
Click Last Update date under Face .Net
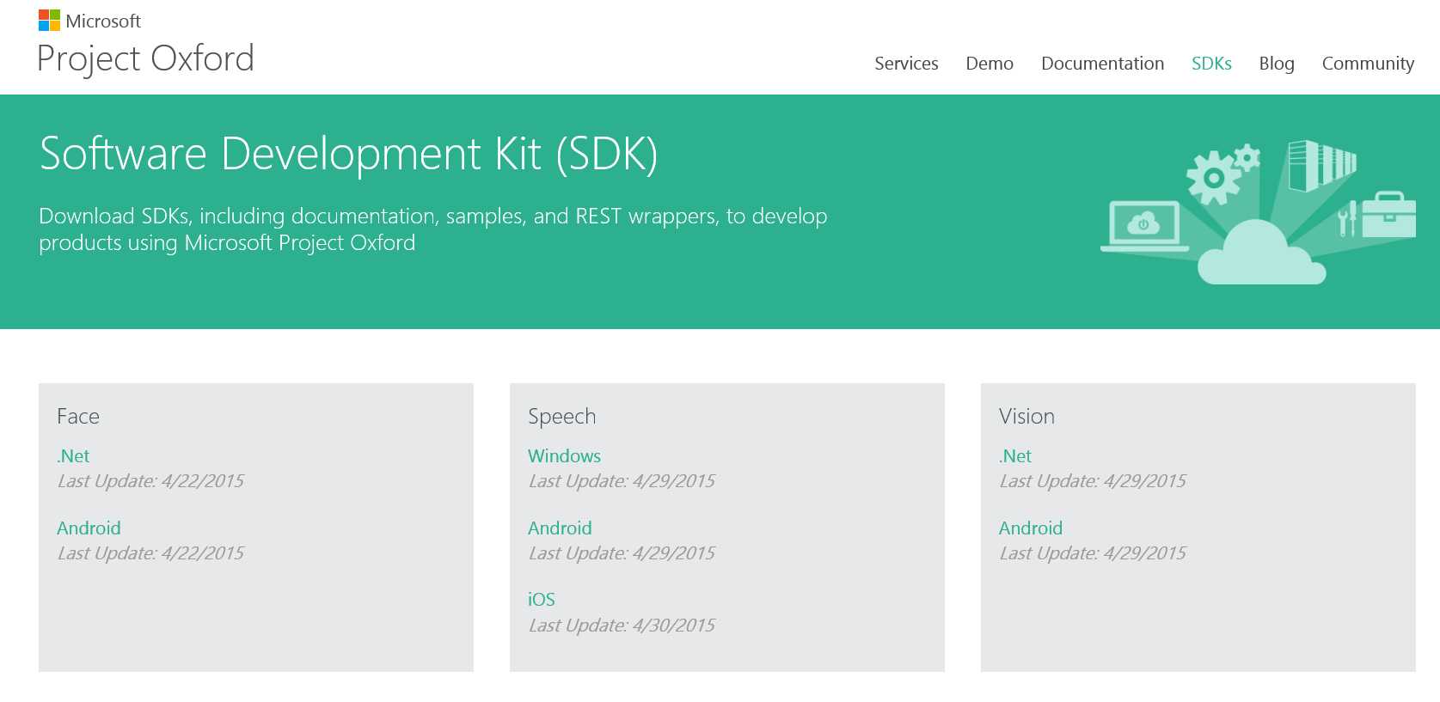tap(150, 481)
